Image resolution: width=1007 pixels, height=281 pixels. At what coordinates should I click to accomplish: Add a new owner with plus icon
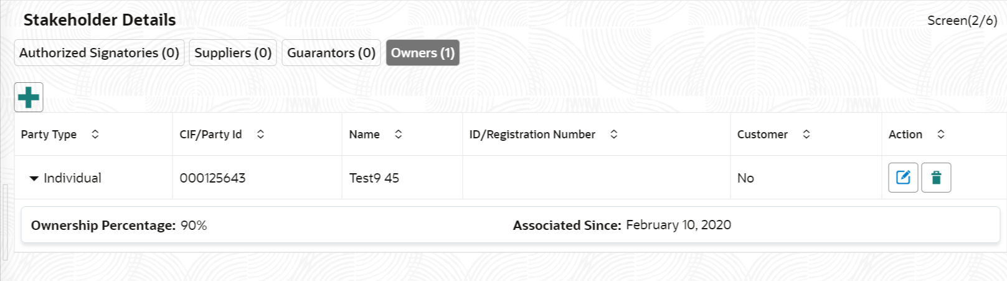pyautogui.click(x=29, y=97)
